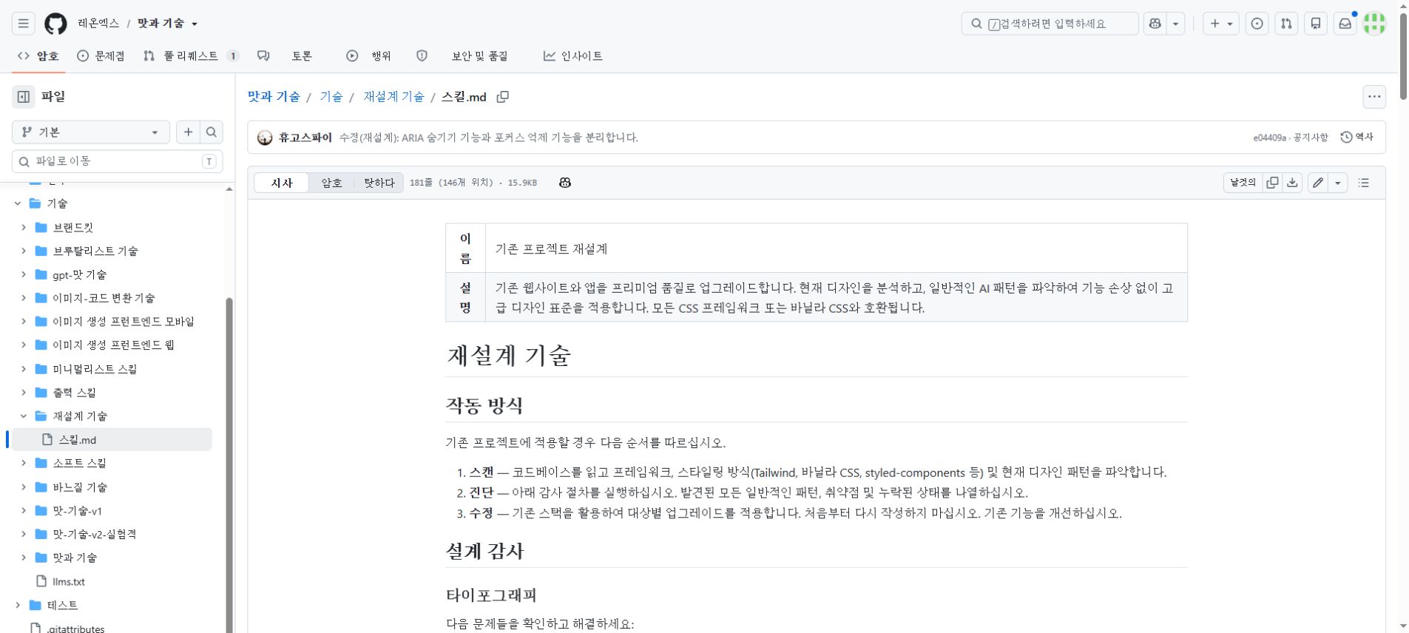Open the more file actions menu

[x=1374, y=97]
